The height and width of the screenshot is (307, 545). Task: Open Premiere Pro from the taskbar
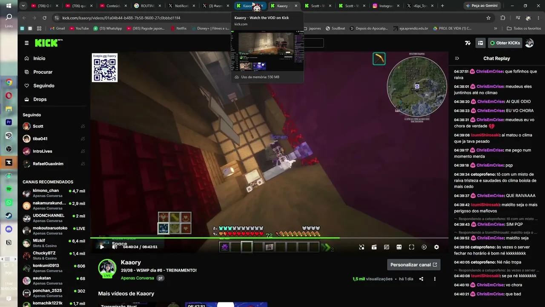[9, 122]
